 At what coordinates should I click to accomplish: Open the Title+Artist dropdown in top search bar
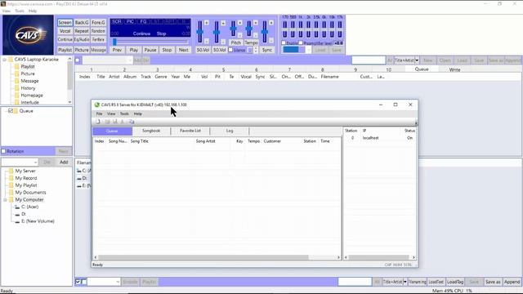point(417,60)
